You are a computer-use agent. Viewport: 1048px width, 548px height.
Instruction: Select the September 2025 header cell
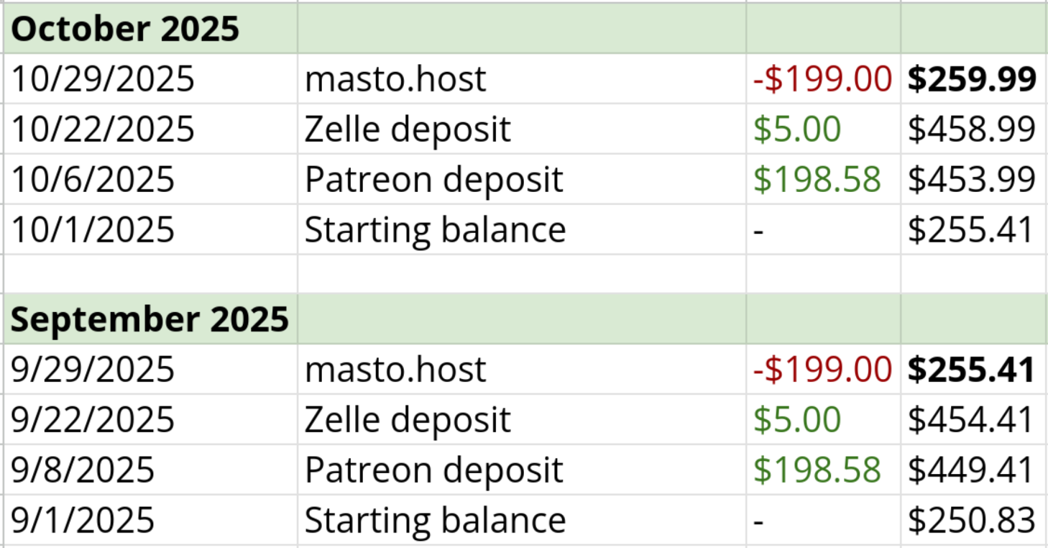click(150, 319)
